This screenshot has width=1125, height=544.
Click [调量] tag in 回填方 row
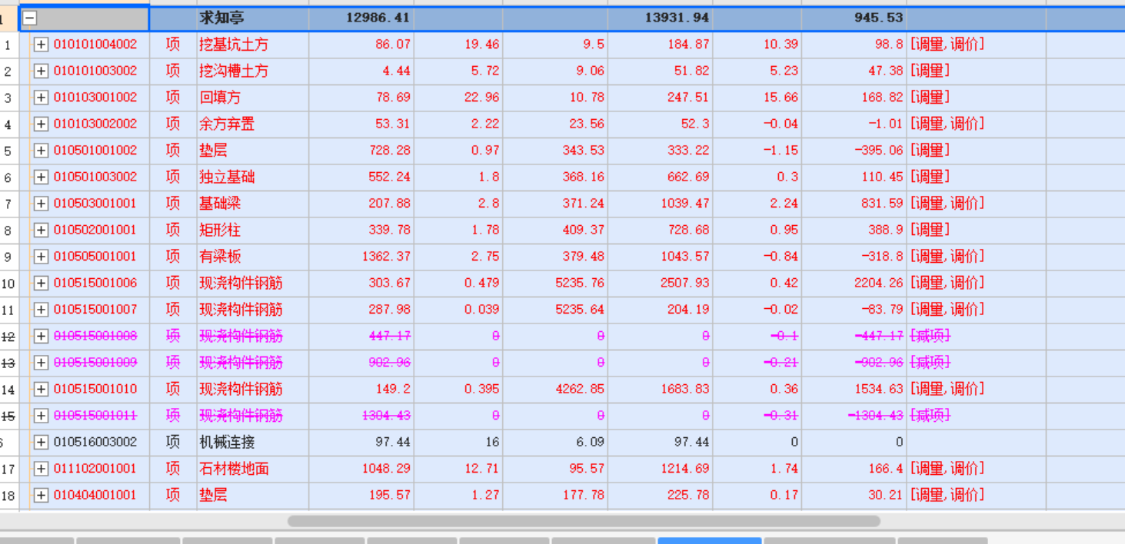tap(930, 98)
